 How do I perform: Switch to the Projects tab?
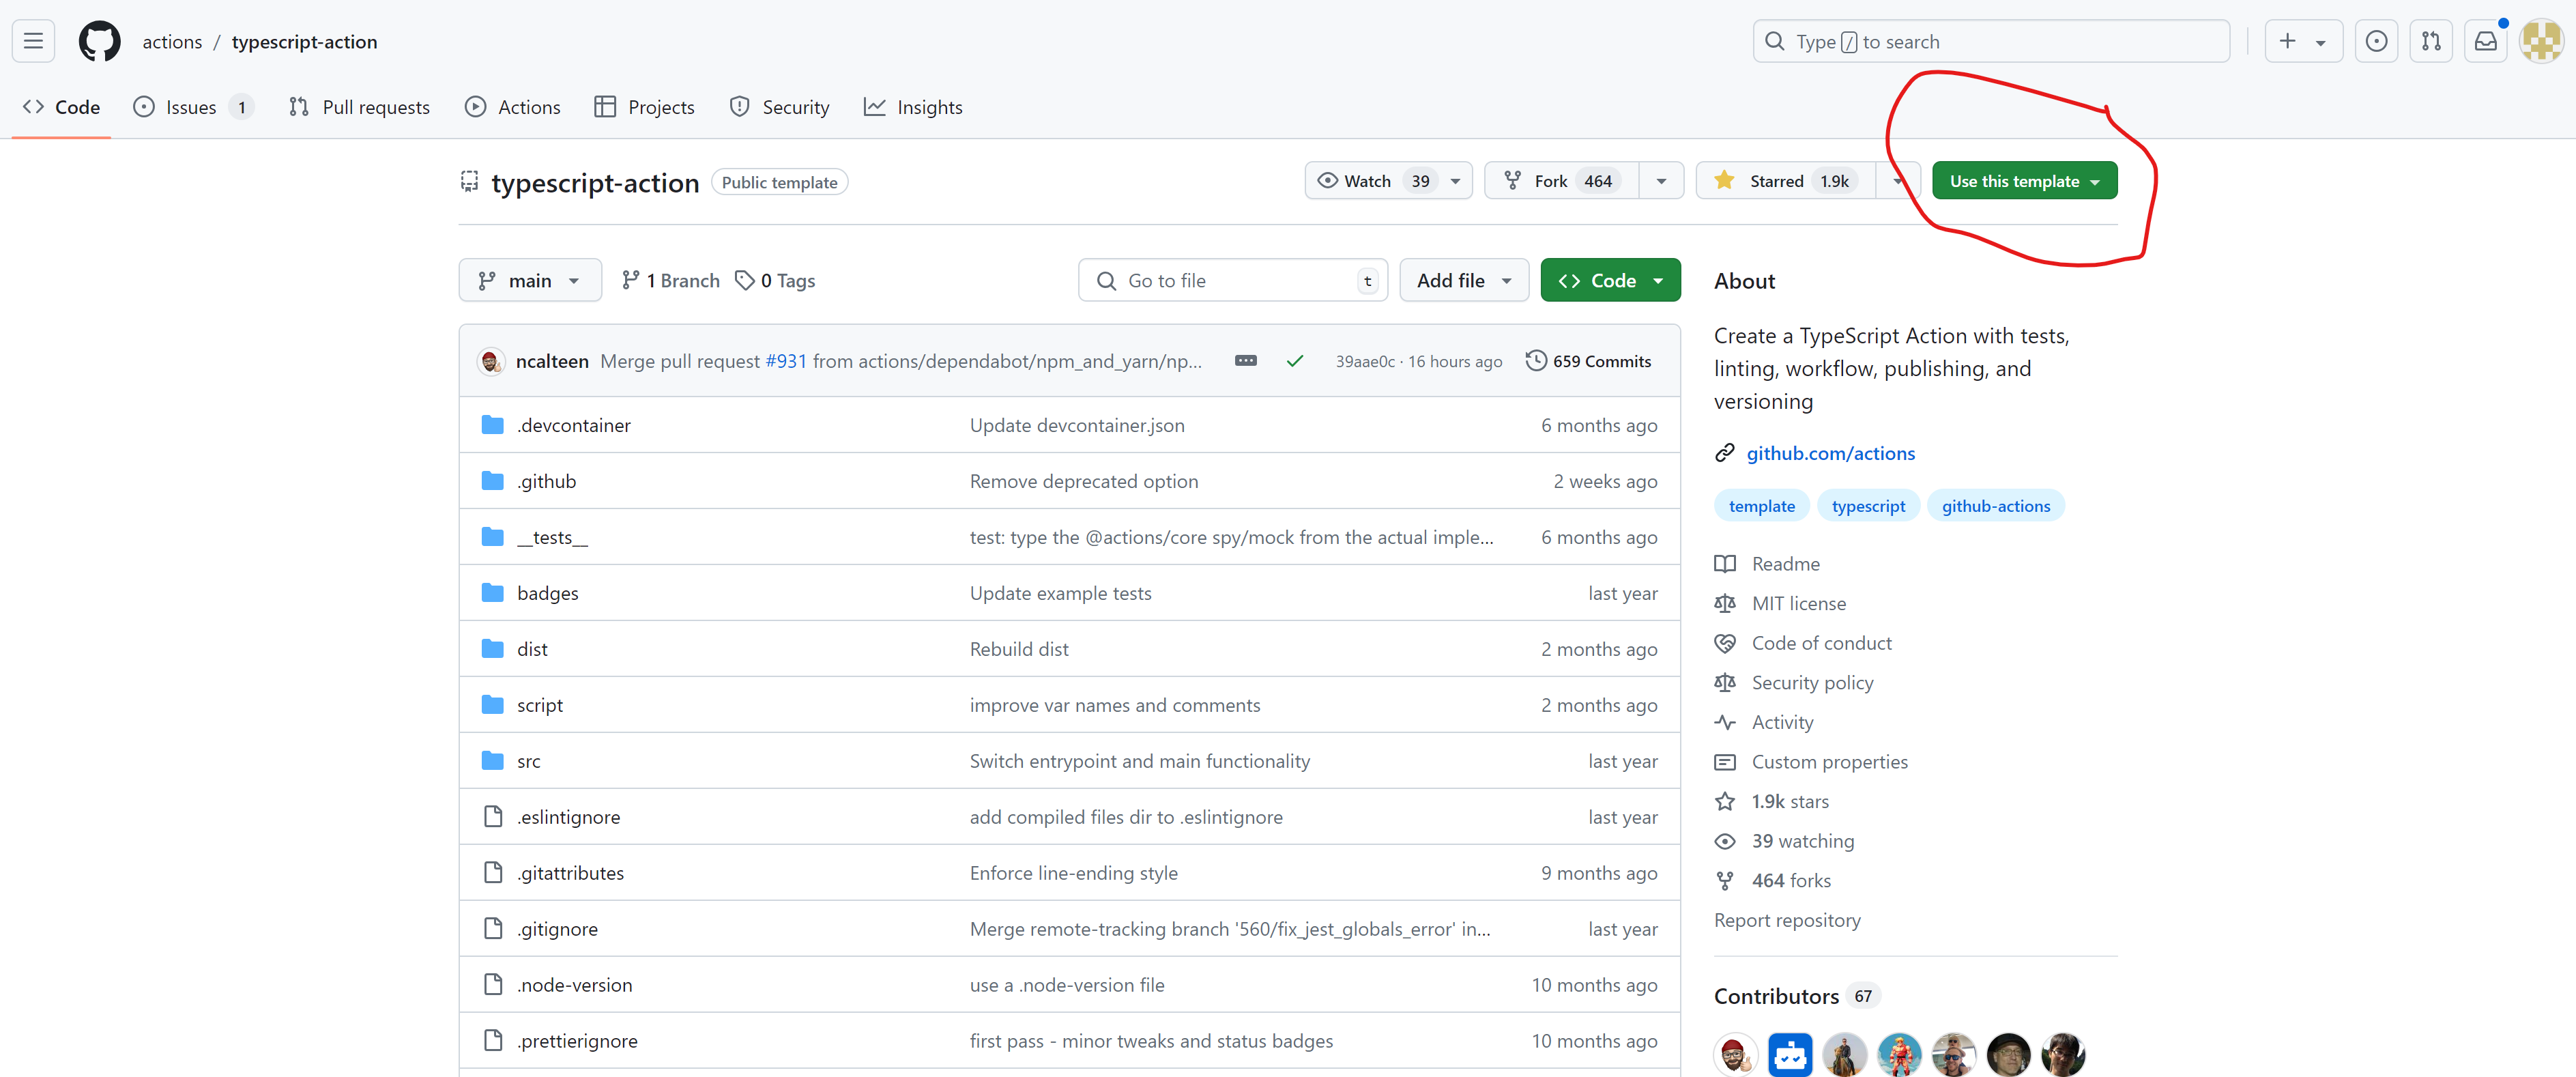(644, 107)
